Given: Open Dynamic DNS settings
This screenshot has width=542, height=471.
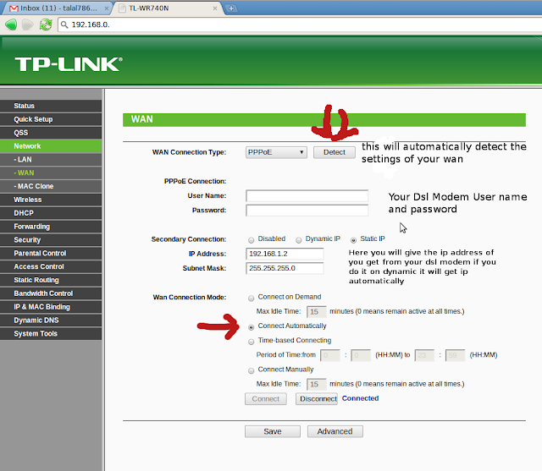Looking at the screenshot, I should [51, 320].
